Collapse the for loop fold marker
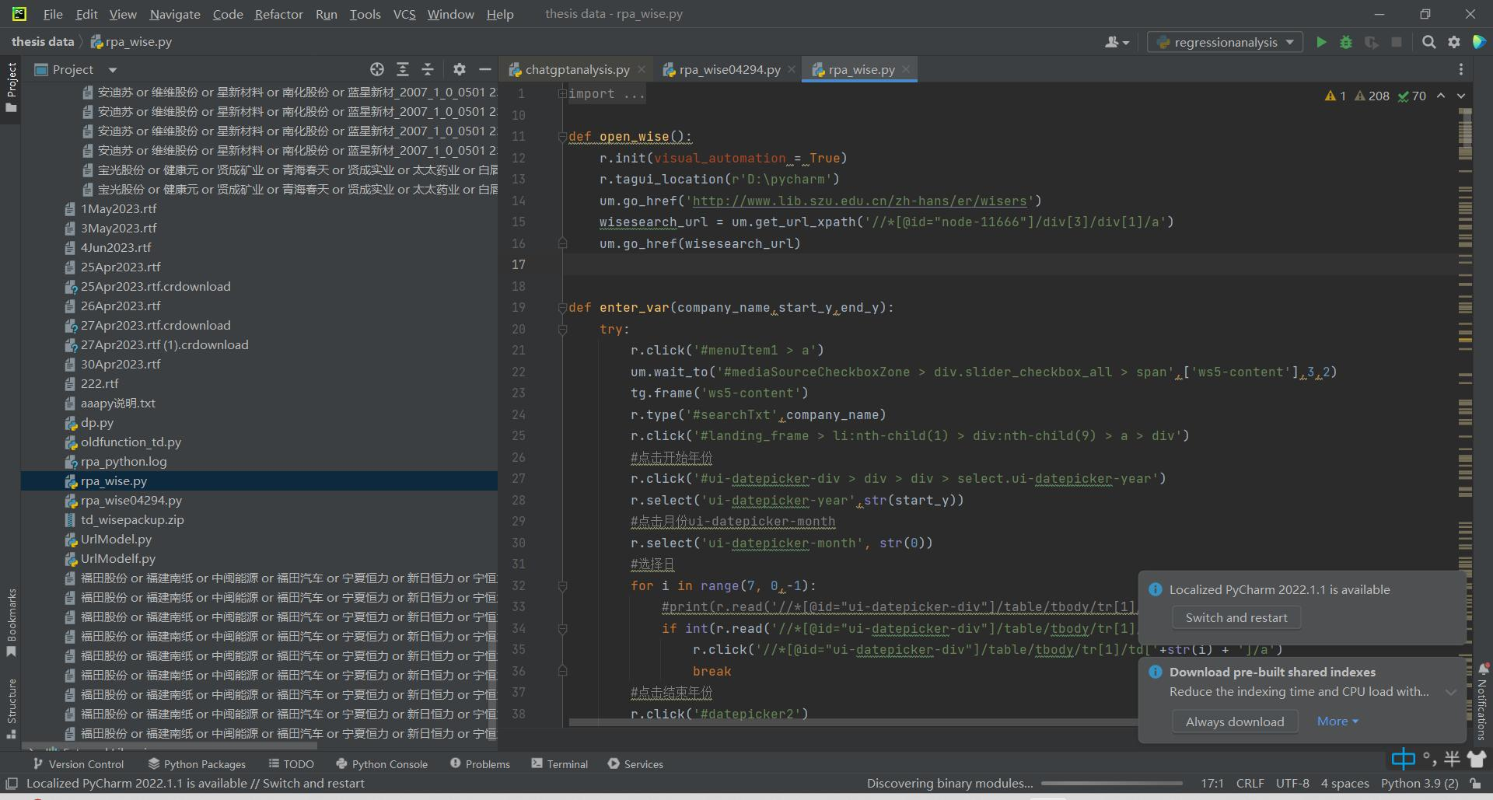Viewport: 1493px width, 800px height. [x=562, y=585]
